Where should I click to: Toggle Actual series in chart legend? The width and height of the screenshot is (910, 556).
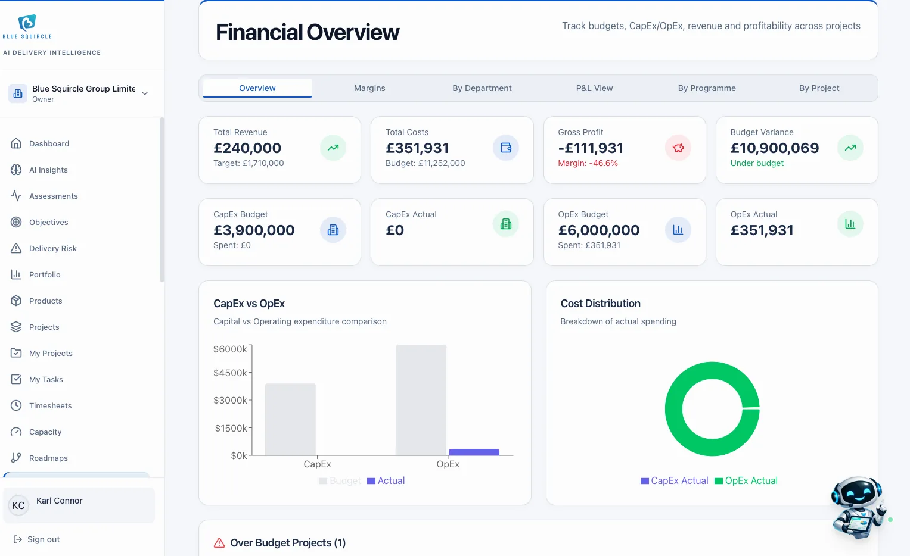click(386, 481)
